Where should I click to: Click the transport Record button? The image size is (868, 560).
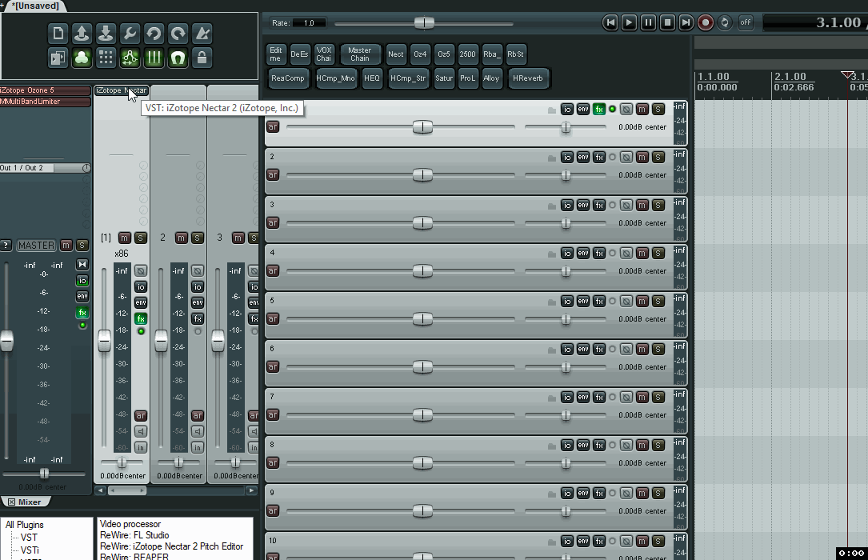(706, 22)
